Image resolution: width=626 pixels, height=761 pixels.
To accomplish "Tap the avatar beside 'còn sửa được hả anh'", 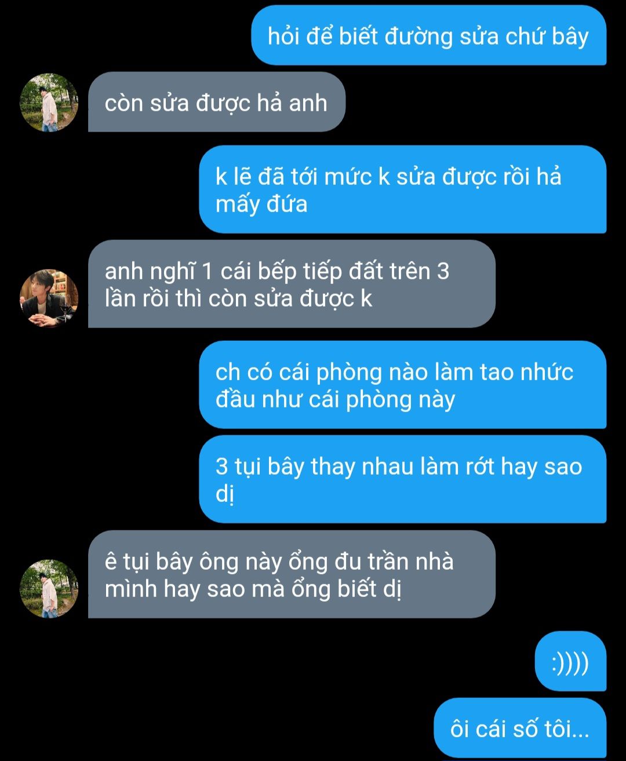I will point(49,103).
